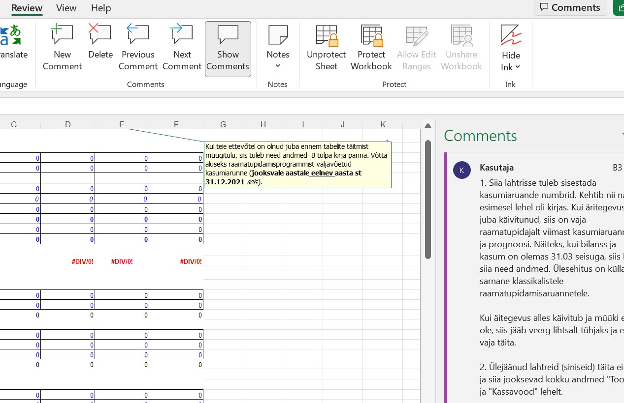Open the Help tab

pyautogui.click(x=101, y=8)
